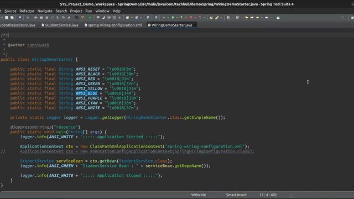Click the Terminate (stop square) icon

pyautogui.click(x=46, y=18)
